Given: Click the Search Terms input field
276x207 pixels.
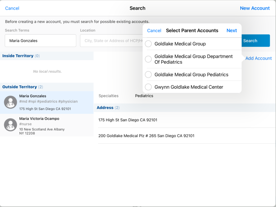Looking at the screenshot, I should click(40, 41).
